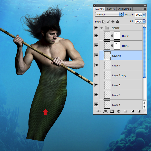This screenshot has width=151, height=151.
Task: Lock position move icon
Action: tap(113, 22)
